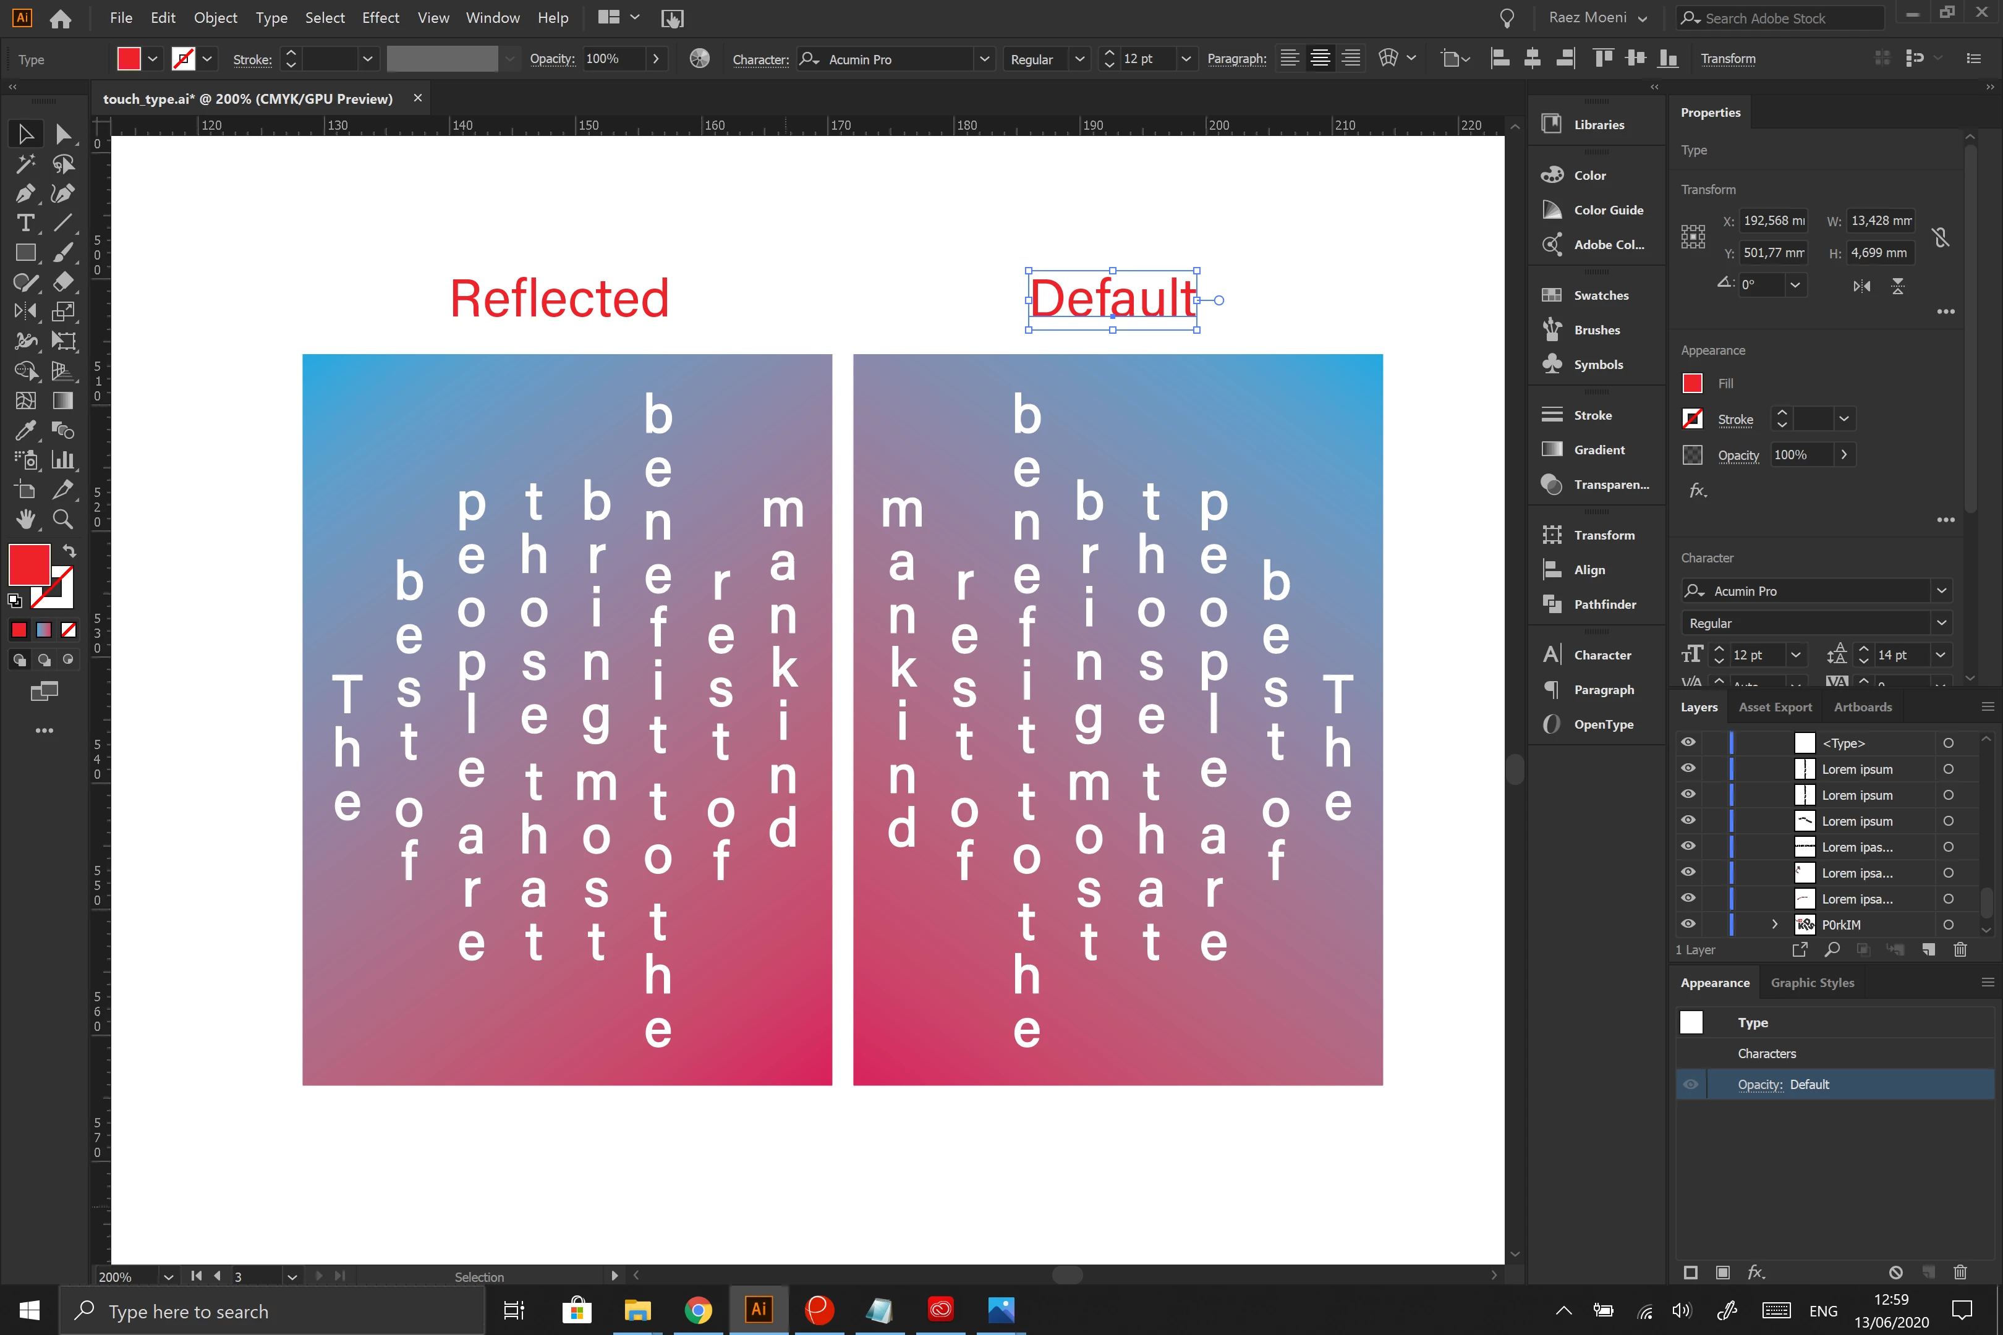Image resolution: width=2003 pixels, height=1335 pixels.
Task: Select the Magic Wand tool
Action: 25,163
